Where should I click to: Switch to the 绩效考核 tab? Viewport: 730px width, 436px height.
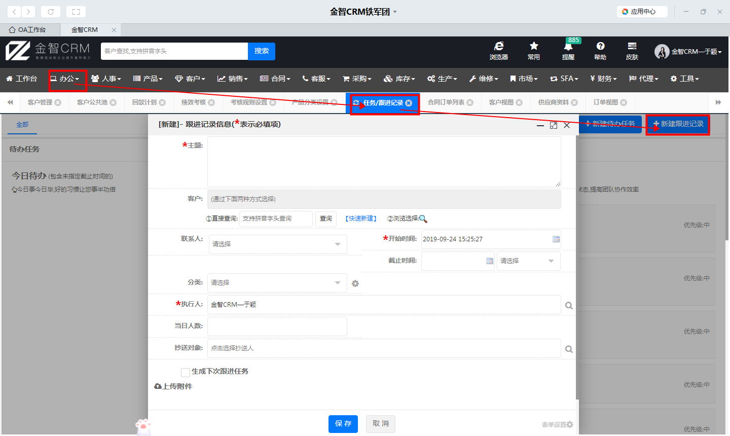[194, 102]
